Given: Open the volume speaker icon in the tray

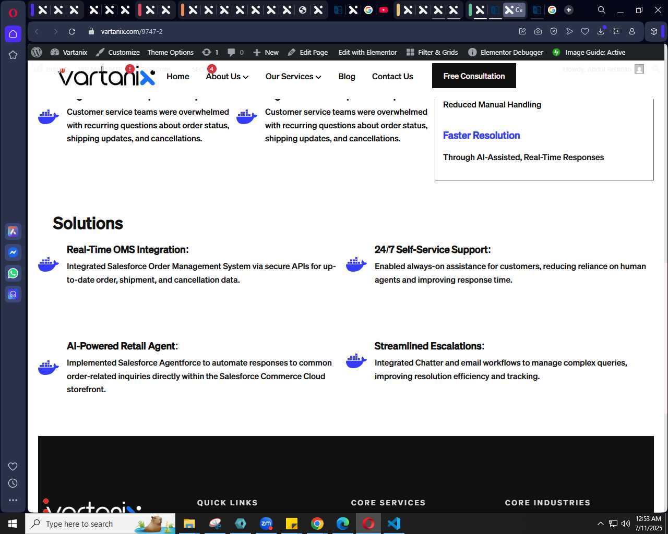Looking at the screenshot, I should pos(625,524).
